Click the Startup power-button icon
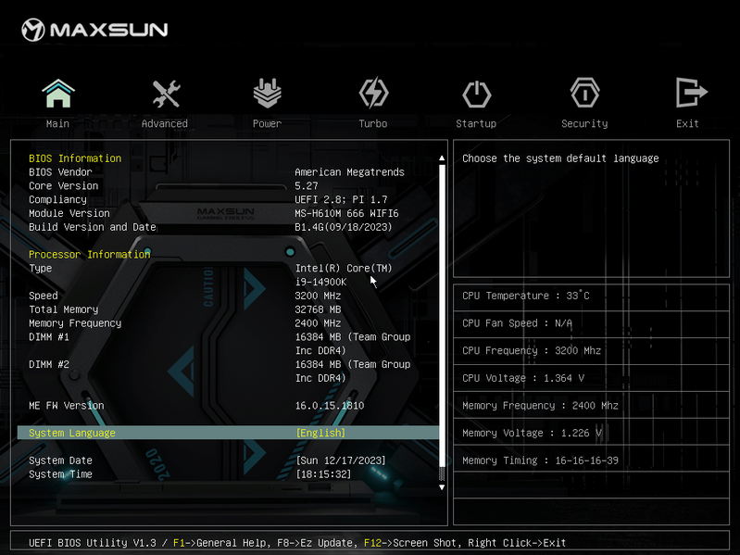 tap(476, 94)
